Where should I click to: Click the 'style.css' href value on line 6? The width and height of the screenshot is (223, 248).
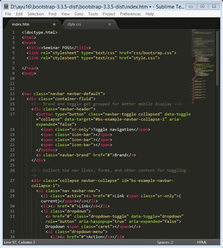click(144, 58)
